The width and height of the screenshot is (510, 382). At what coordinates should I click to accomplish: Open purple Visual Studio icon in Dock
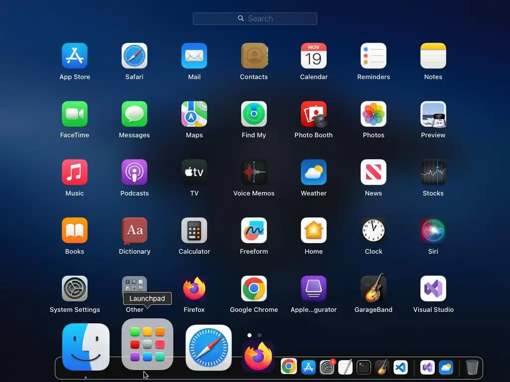click(427, 368)
